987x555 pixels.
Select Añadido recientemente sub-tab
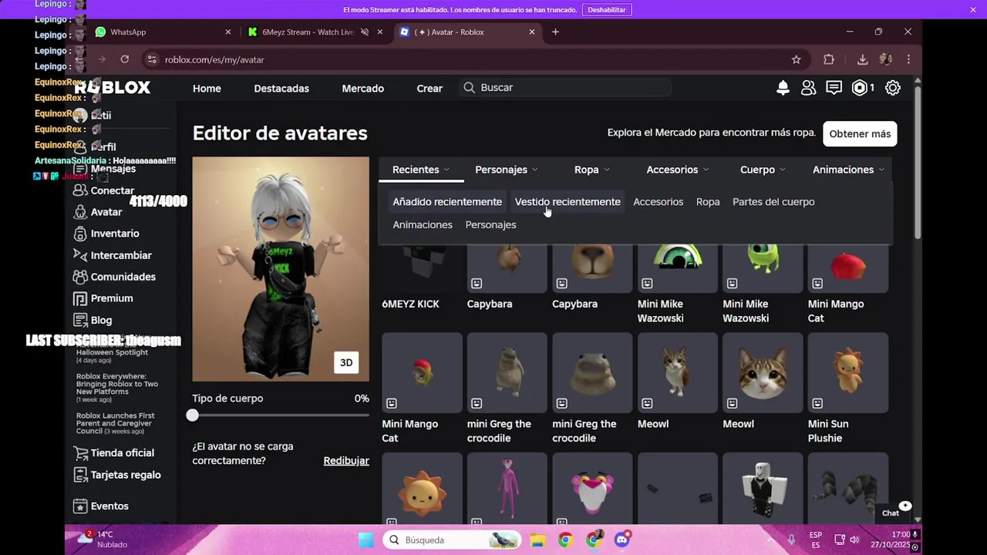[x=447, y=202]
